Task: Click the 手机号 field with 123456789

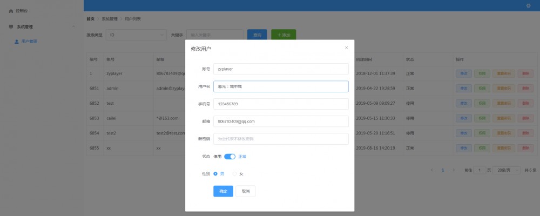Action: [281, 104]
